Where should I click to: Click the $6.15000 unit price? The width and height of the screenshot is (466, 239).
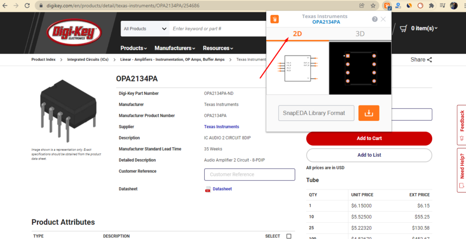pyautogui.click(x=361, y=206)
